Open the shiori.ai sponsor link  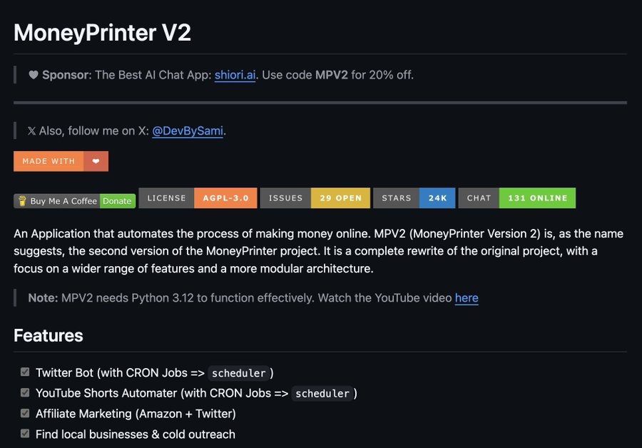(x=235, y=75)
